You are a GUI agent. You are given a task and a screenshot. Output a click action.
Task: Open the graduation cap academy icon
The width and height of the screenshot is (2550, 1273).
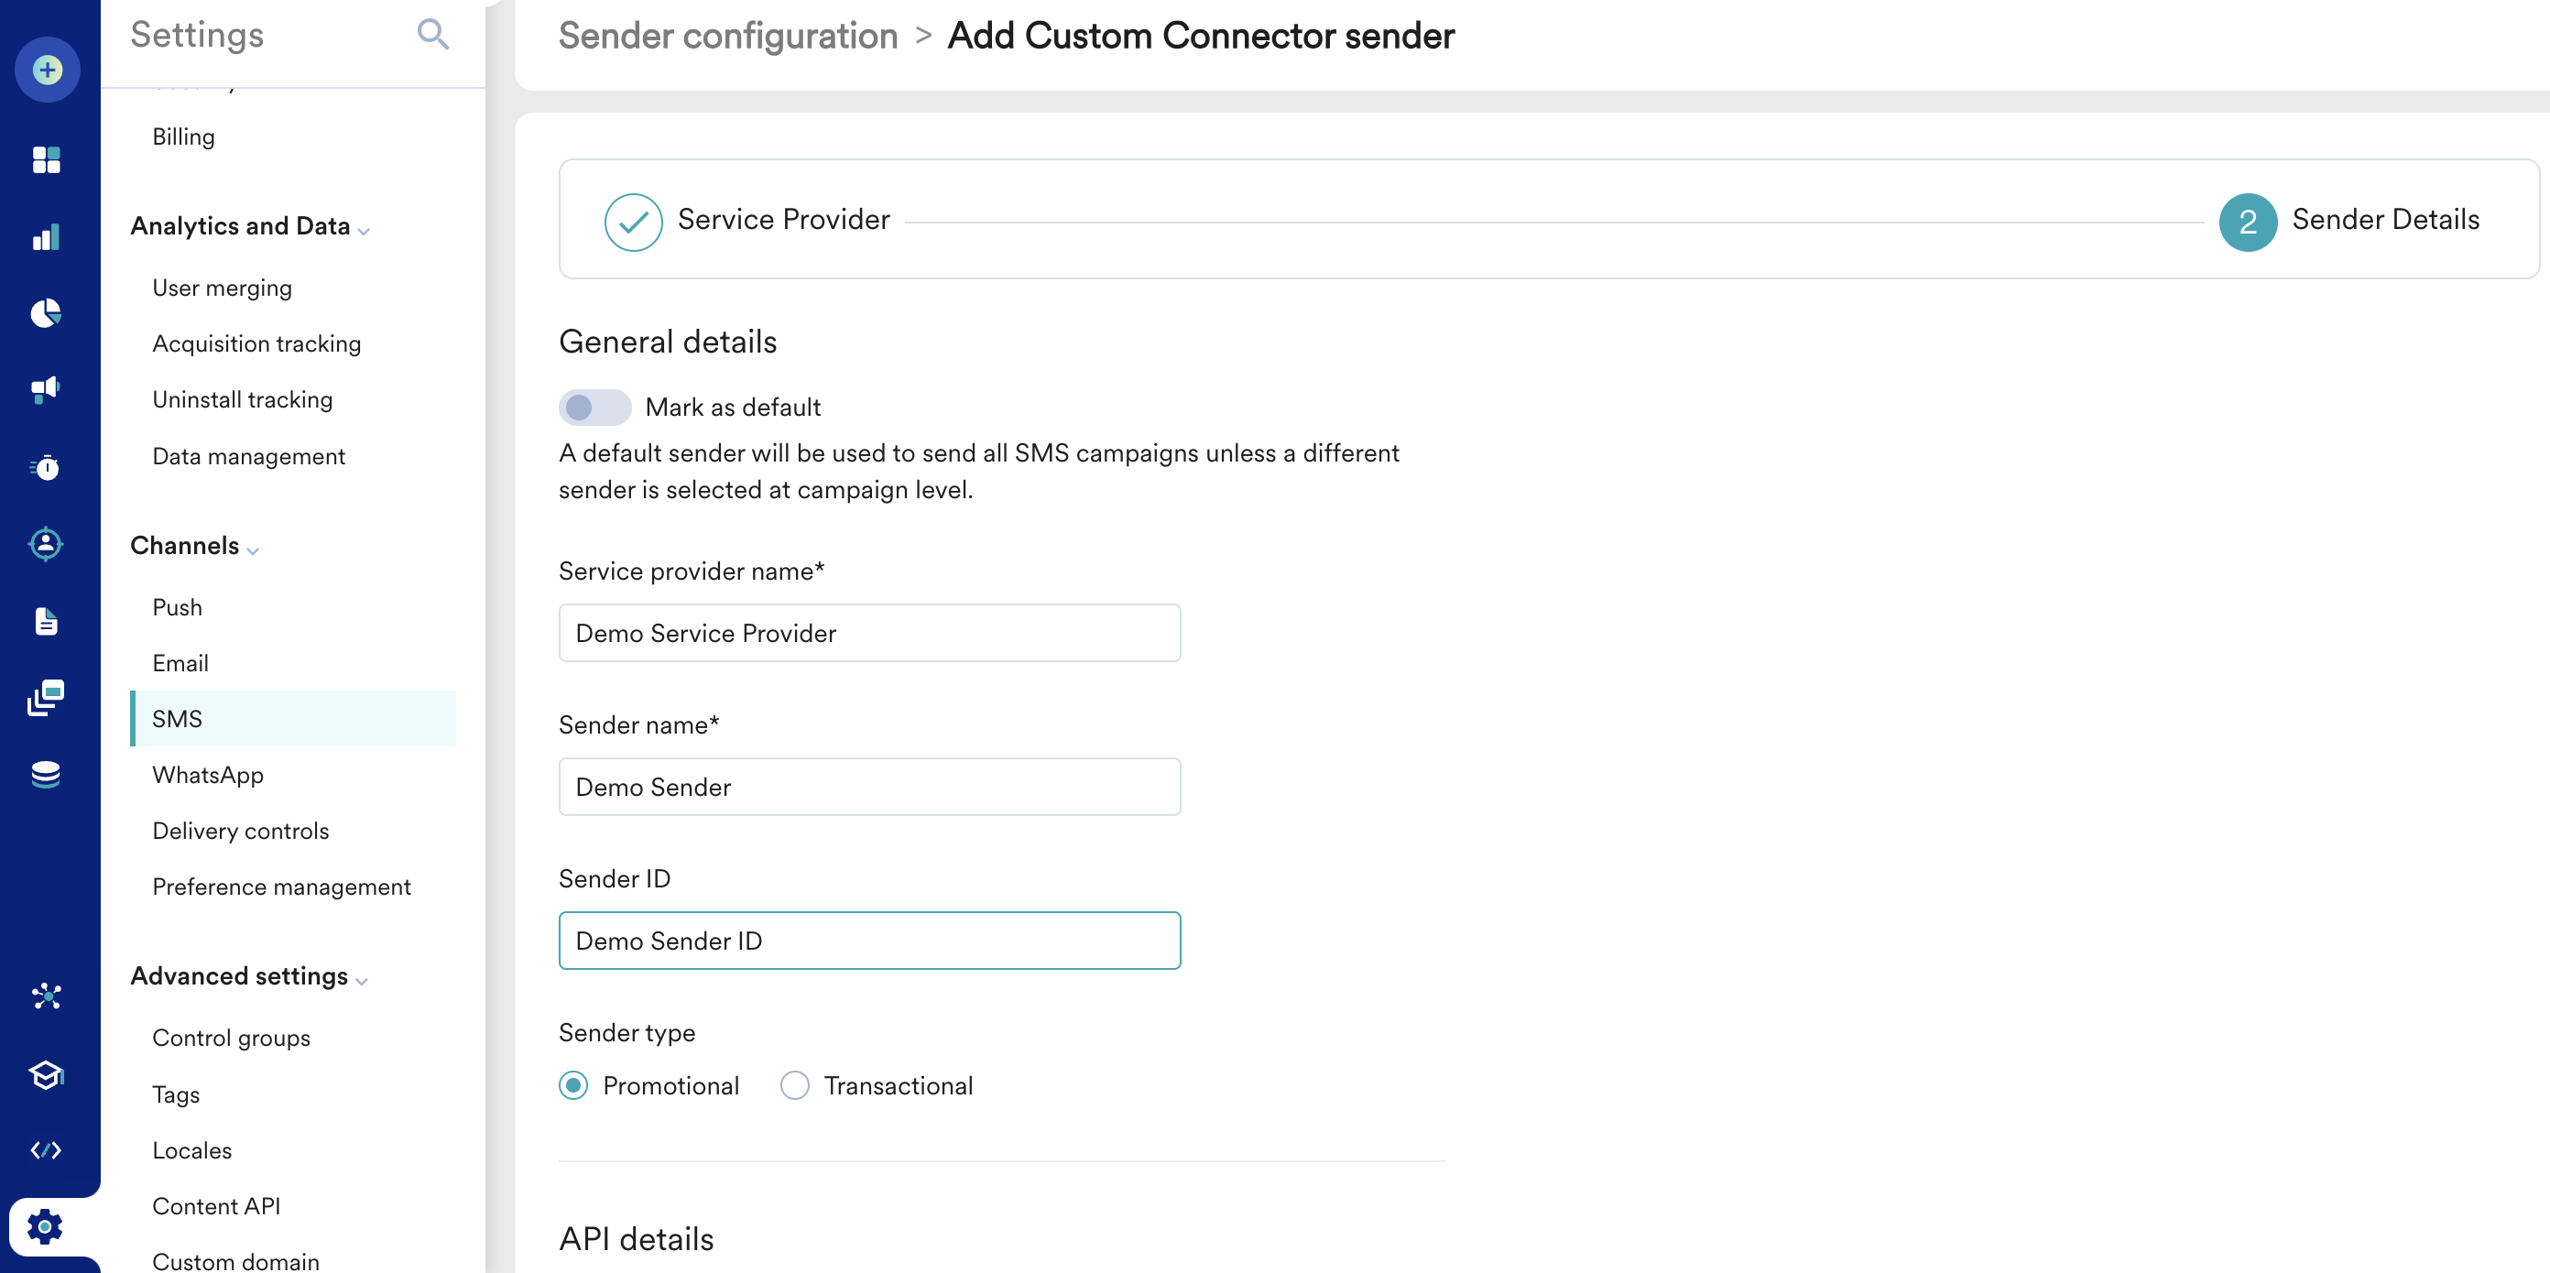coord(47,1074)
